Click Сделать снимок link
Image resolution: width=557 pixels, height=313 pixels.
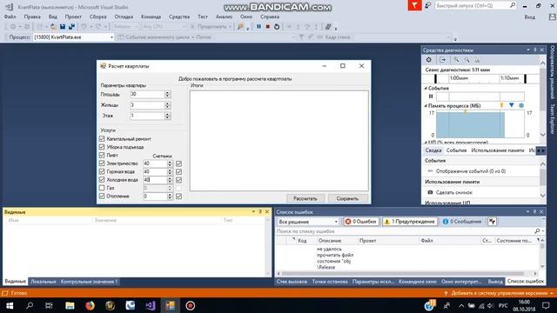tap(454, 192)
